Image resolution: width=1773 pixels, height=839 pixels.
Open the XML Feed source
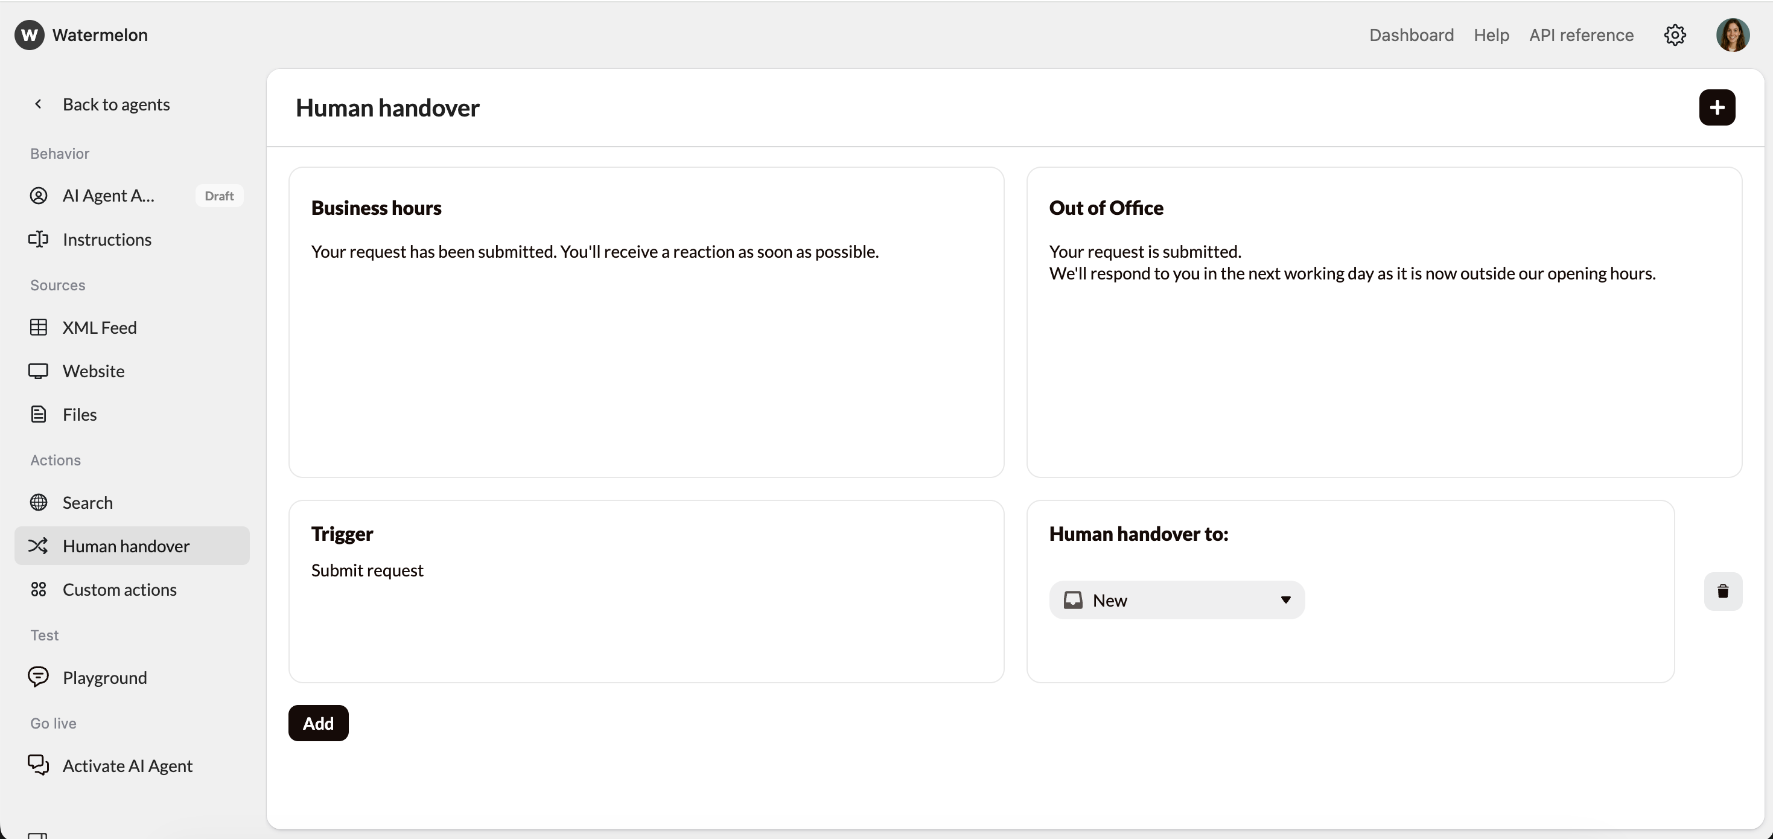tap(99, 328)
